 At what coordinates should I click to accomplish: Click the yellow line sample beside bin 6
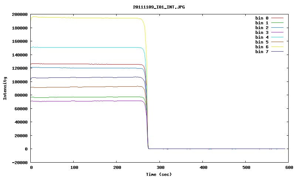click(x=277, y=47)
